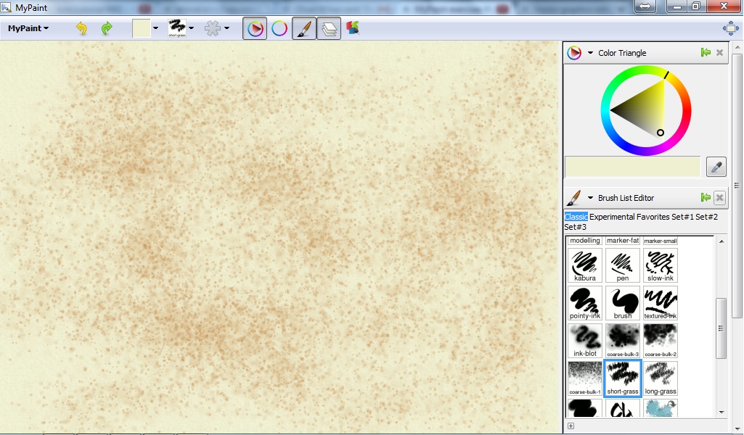Click the brush list scrollbar thumb
The image size is (744, 435).
tap(721, 328)
